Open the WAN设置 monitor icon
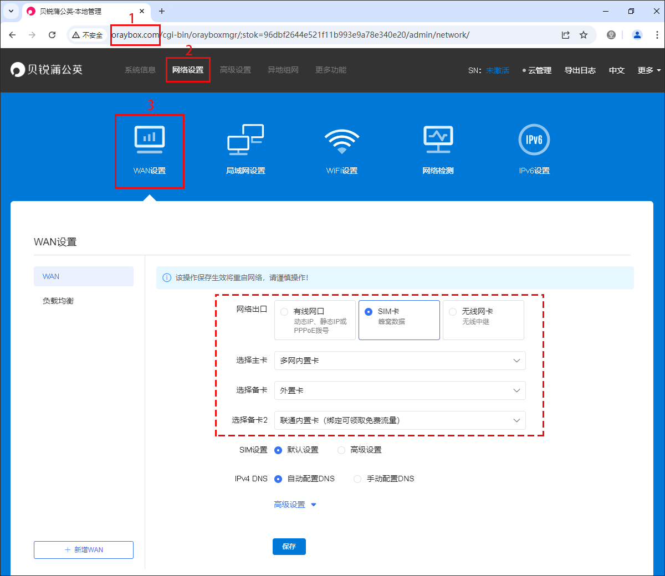The image size is (665, 576). click(150, 140)
